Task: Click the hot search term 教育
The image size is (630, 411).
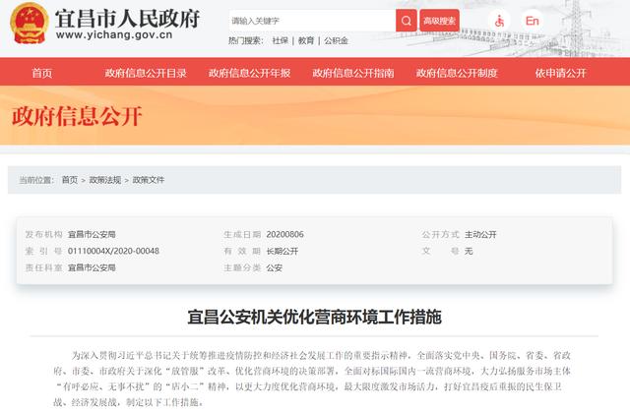Action: tap(306, 40)
